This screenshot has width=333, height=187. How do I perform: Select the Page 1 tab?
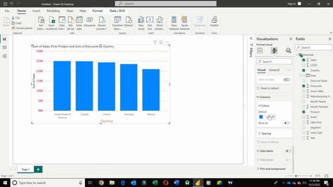[25, 169]
